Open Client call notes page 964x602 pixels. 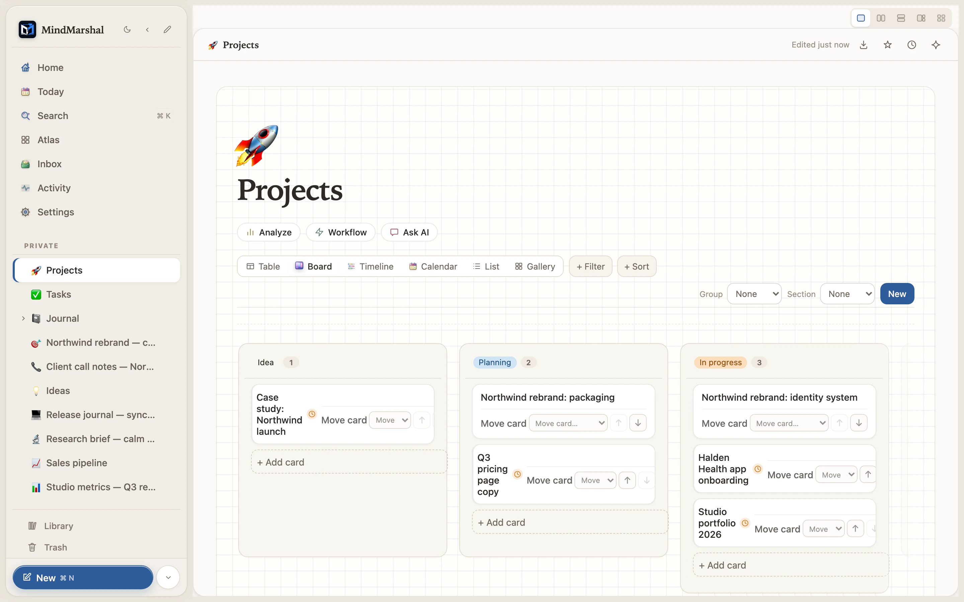pyautogui.click(x=96, y=367)
